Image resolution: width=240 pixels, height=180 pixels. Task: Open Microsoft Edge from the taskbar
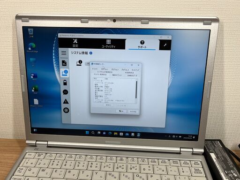click(x=110, y=134)
